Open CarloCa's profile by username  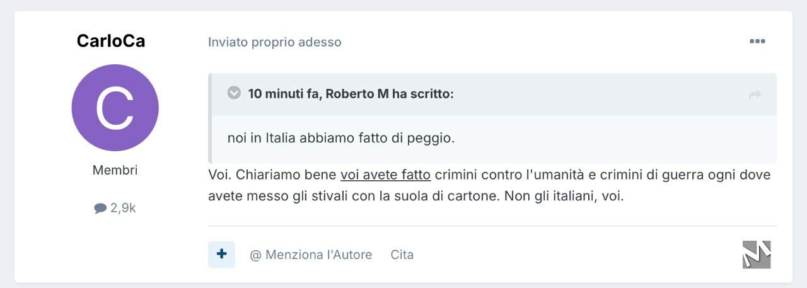pyautogui.click(x=111, y=41)
